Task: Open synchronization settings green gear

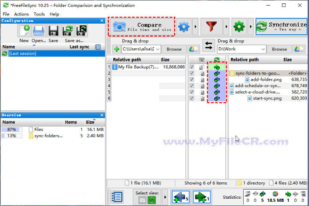Action: [x=239, y=27]
